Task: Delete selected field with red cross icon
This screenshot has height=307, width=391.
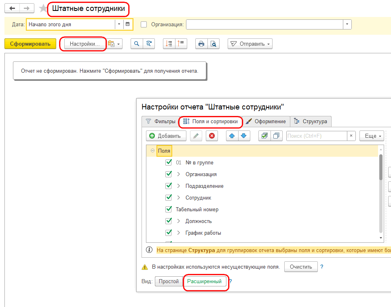Action: click(x=212, y=136)
